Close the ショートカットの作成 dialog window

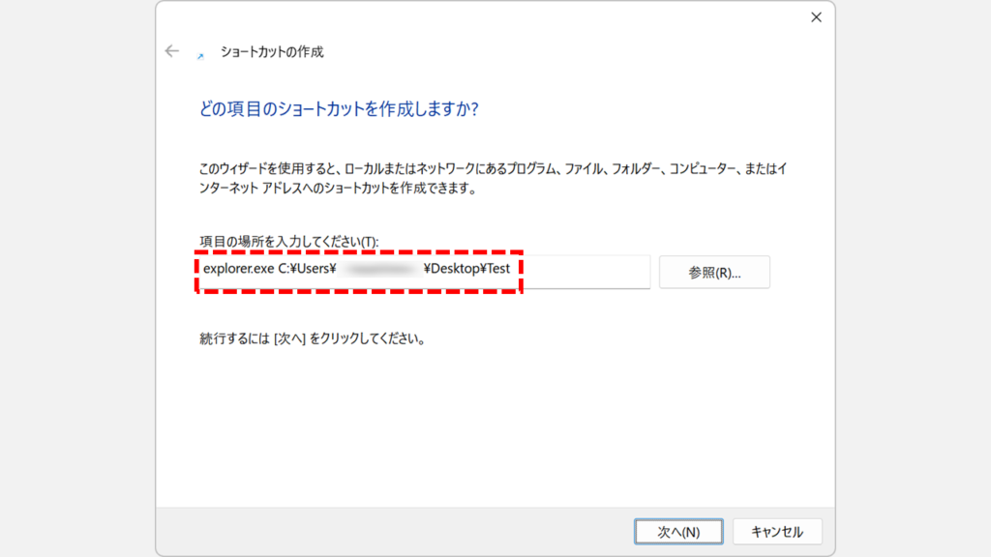coord(816,17)
